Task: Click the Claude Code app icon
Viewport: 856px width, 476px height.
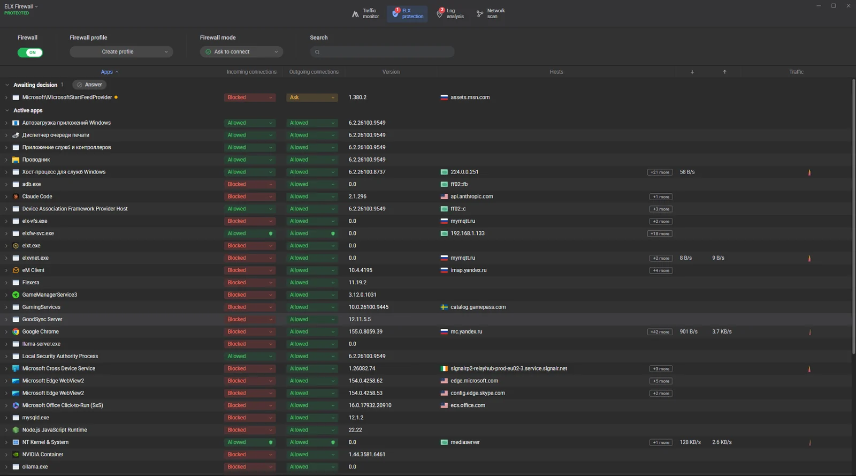Action: (x=16, y=197)
